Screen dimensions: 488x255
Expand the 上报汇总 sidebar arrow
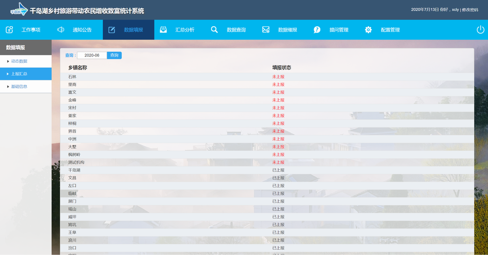click(8, 74)
